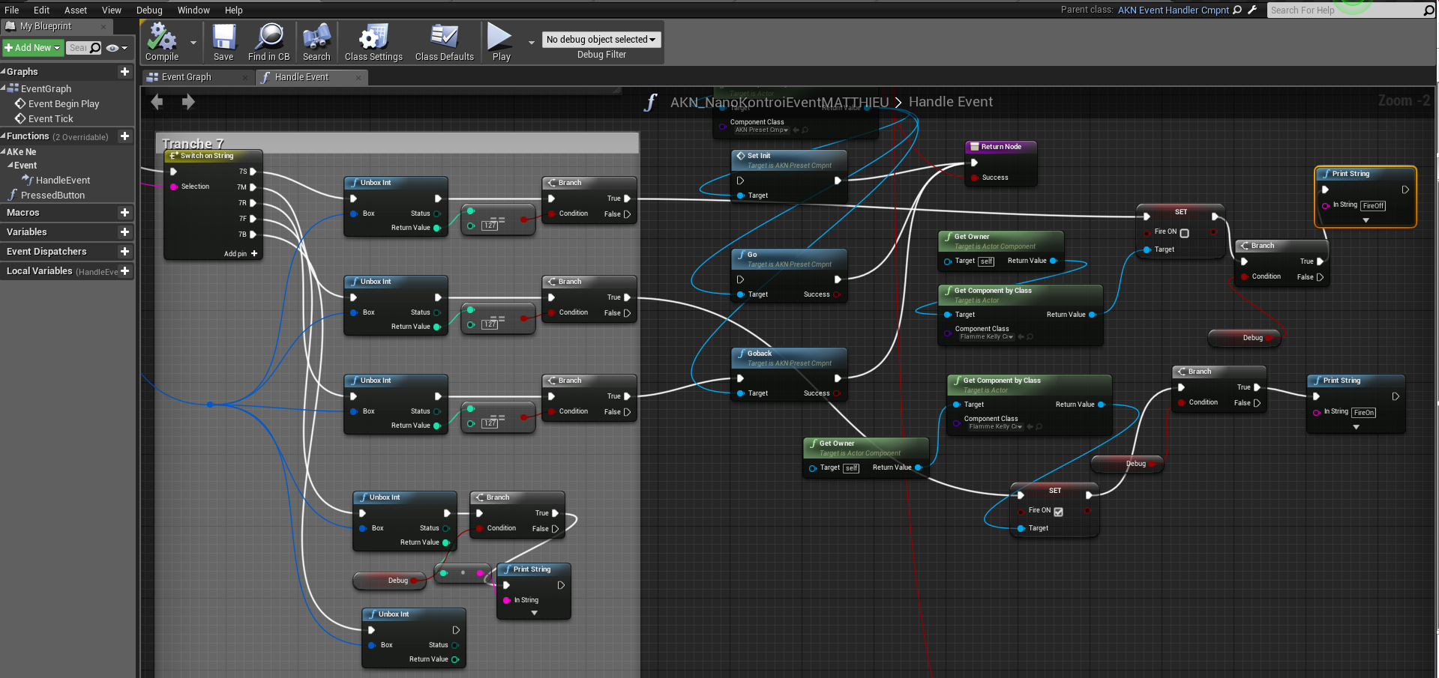Open Class Settings

click(373, 42)
